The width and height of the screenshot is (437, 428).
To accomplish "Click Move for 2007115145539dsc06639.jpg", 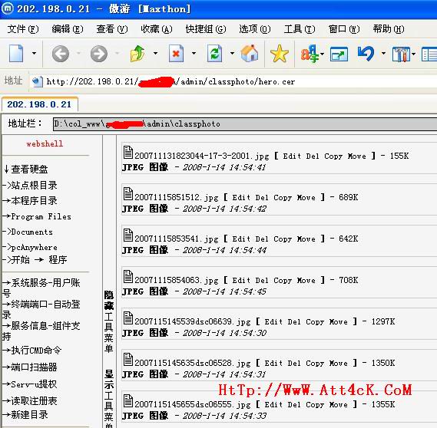I will (x=339, y=322).
